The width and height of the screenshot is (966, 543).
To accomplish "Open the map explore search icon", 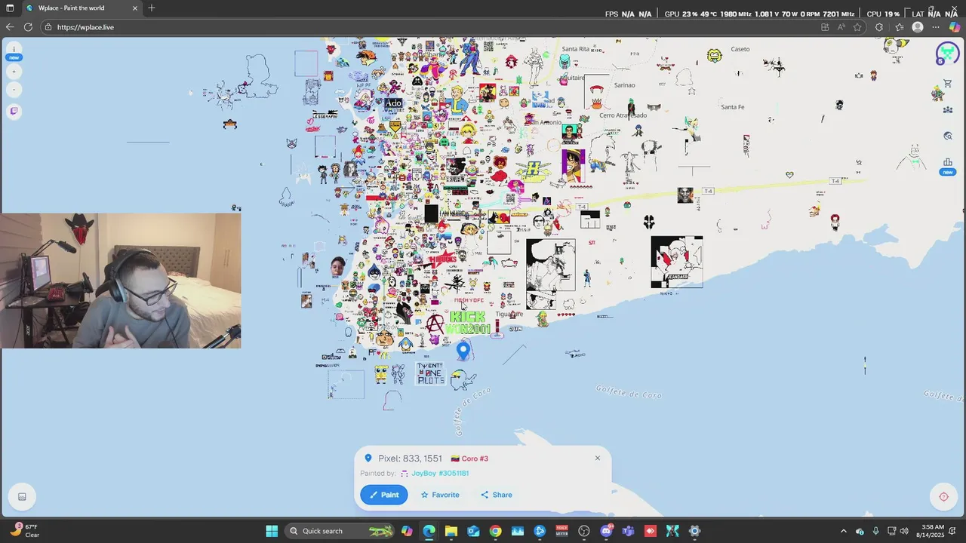I will (x=947, y=136).
